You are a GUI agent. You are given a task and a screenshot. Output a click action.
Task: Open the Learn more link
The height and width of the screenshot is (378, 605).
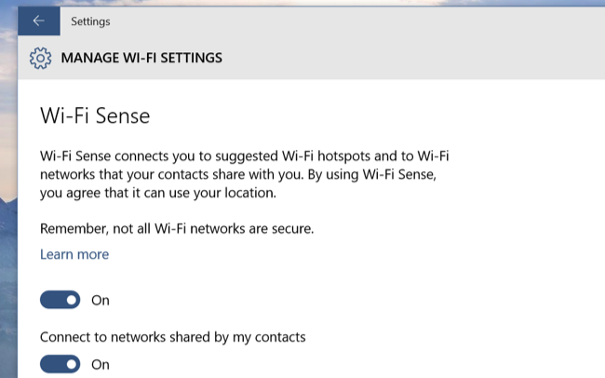[x=74, y=254]
